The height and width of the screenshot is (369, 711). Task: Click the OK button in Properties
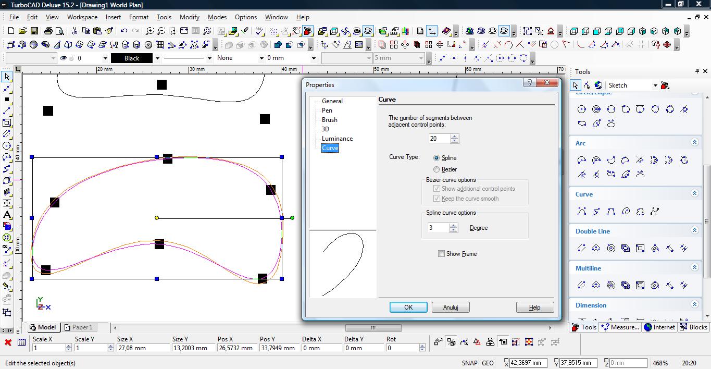pyautogui.click(x=408, y=308)
